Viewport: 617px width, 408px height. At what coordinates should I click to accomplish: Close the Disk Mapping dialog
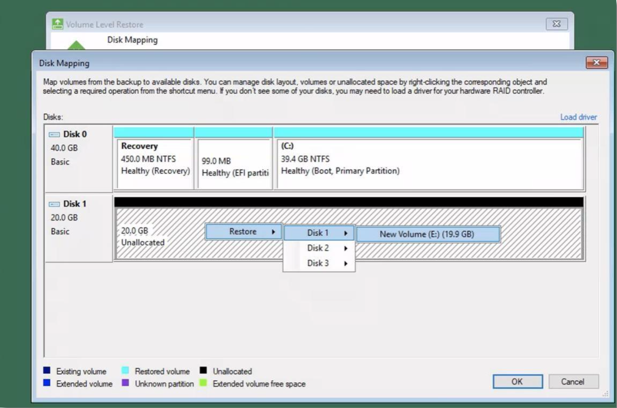point(596,62)
